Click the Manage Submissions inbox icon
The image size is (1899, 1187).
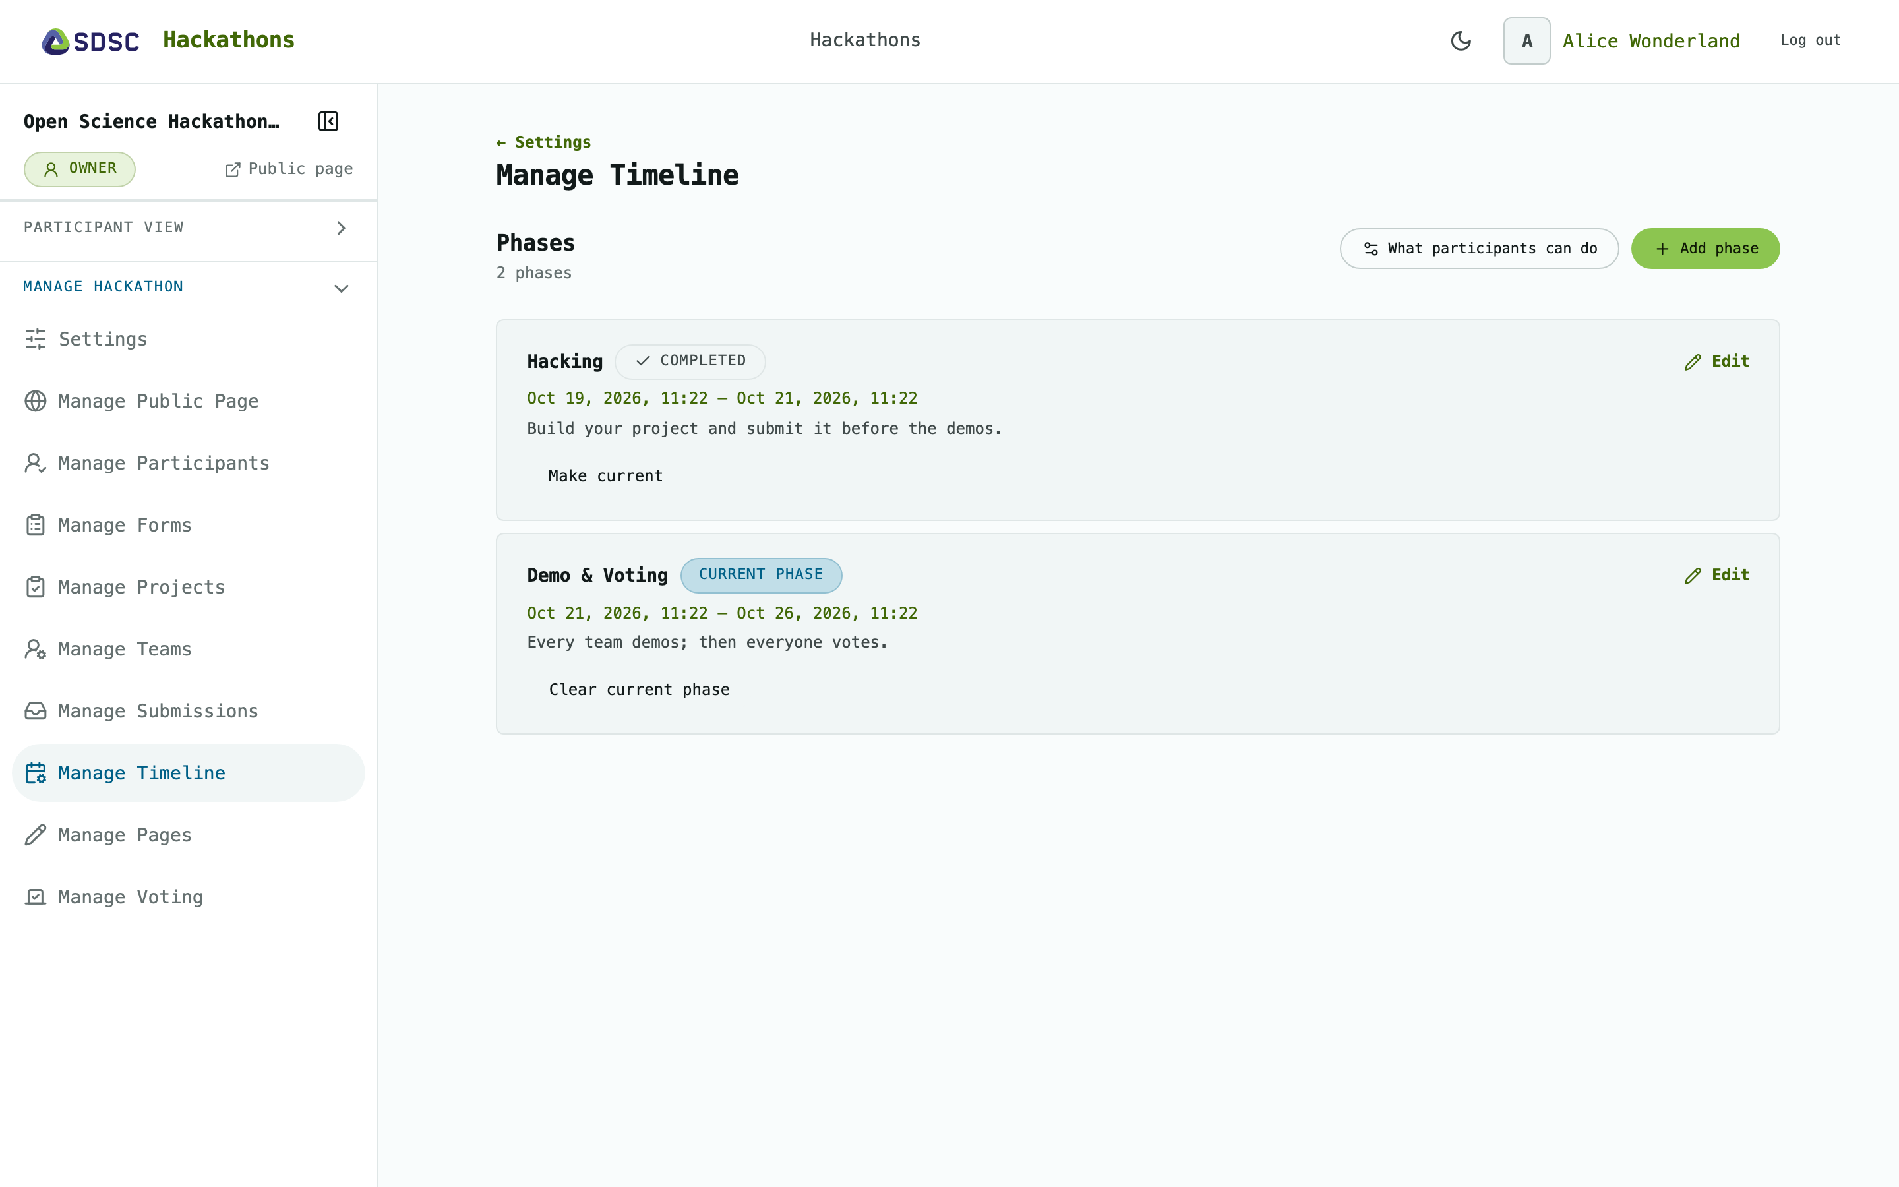(x=36, y=712)
